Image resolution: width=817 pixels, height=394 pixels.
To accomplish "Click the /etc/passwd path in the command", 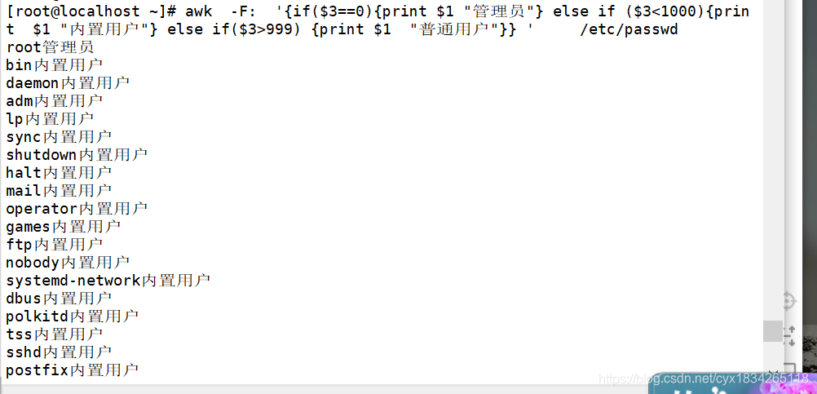I will pos(629,29).
